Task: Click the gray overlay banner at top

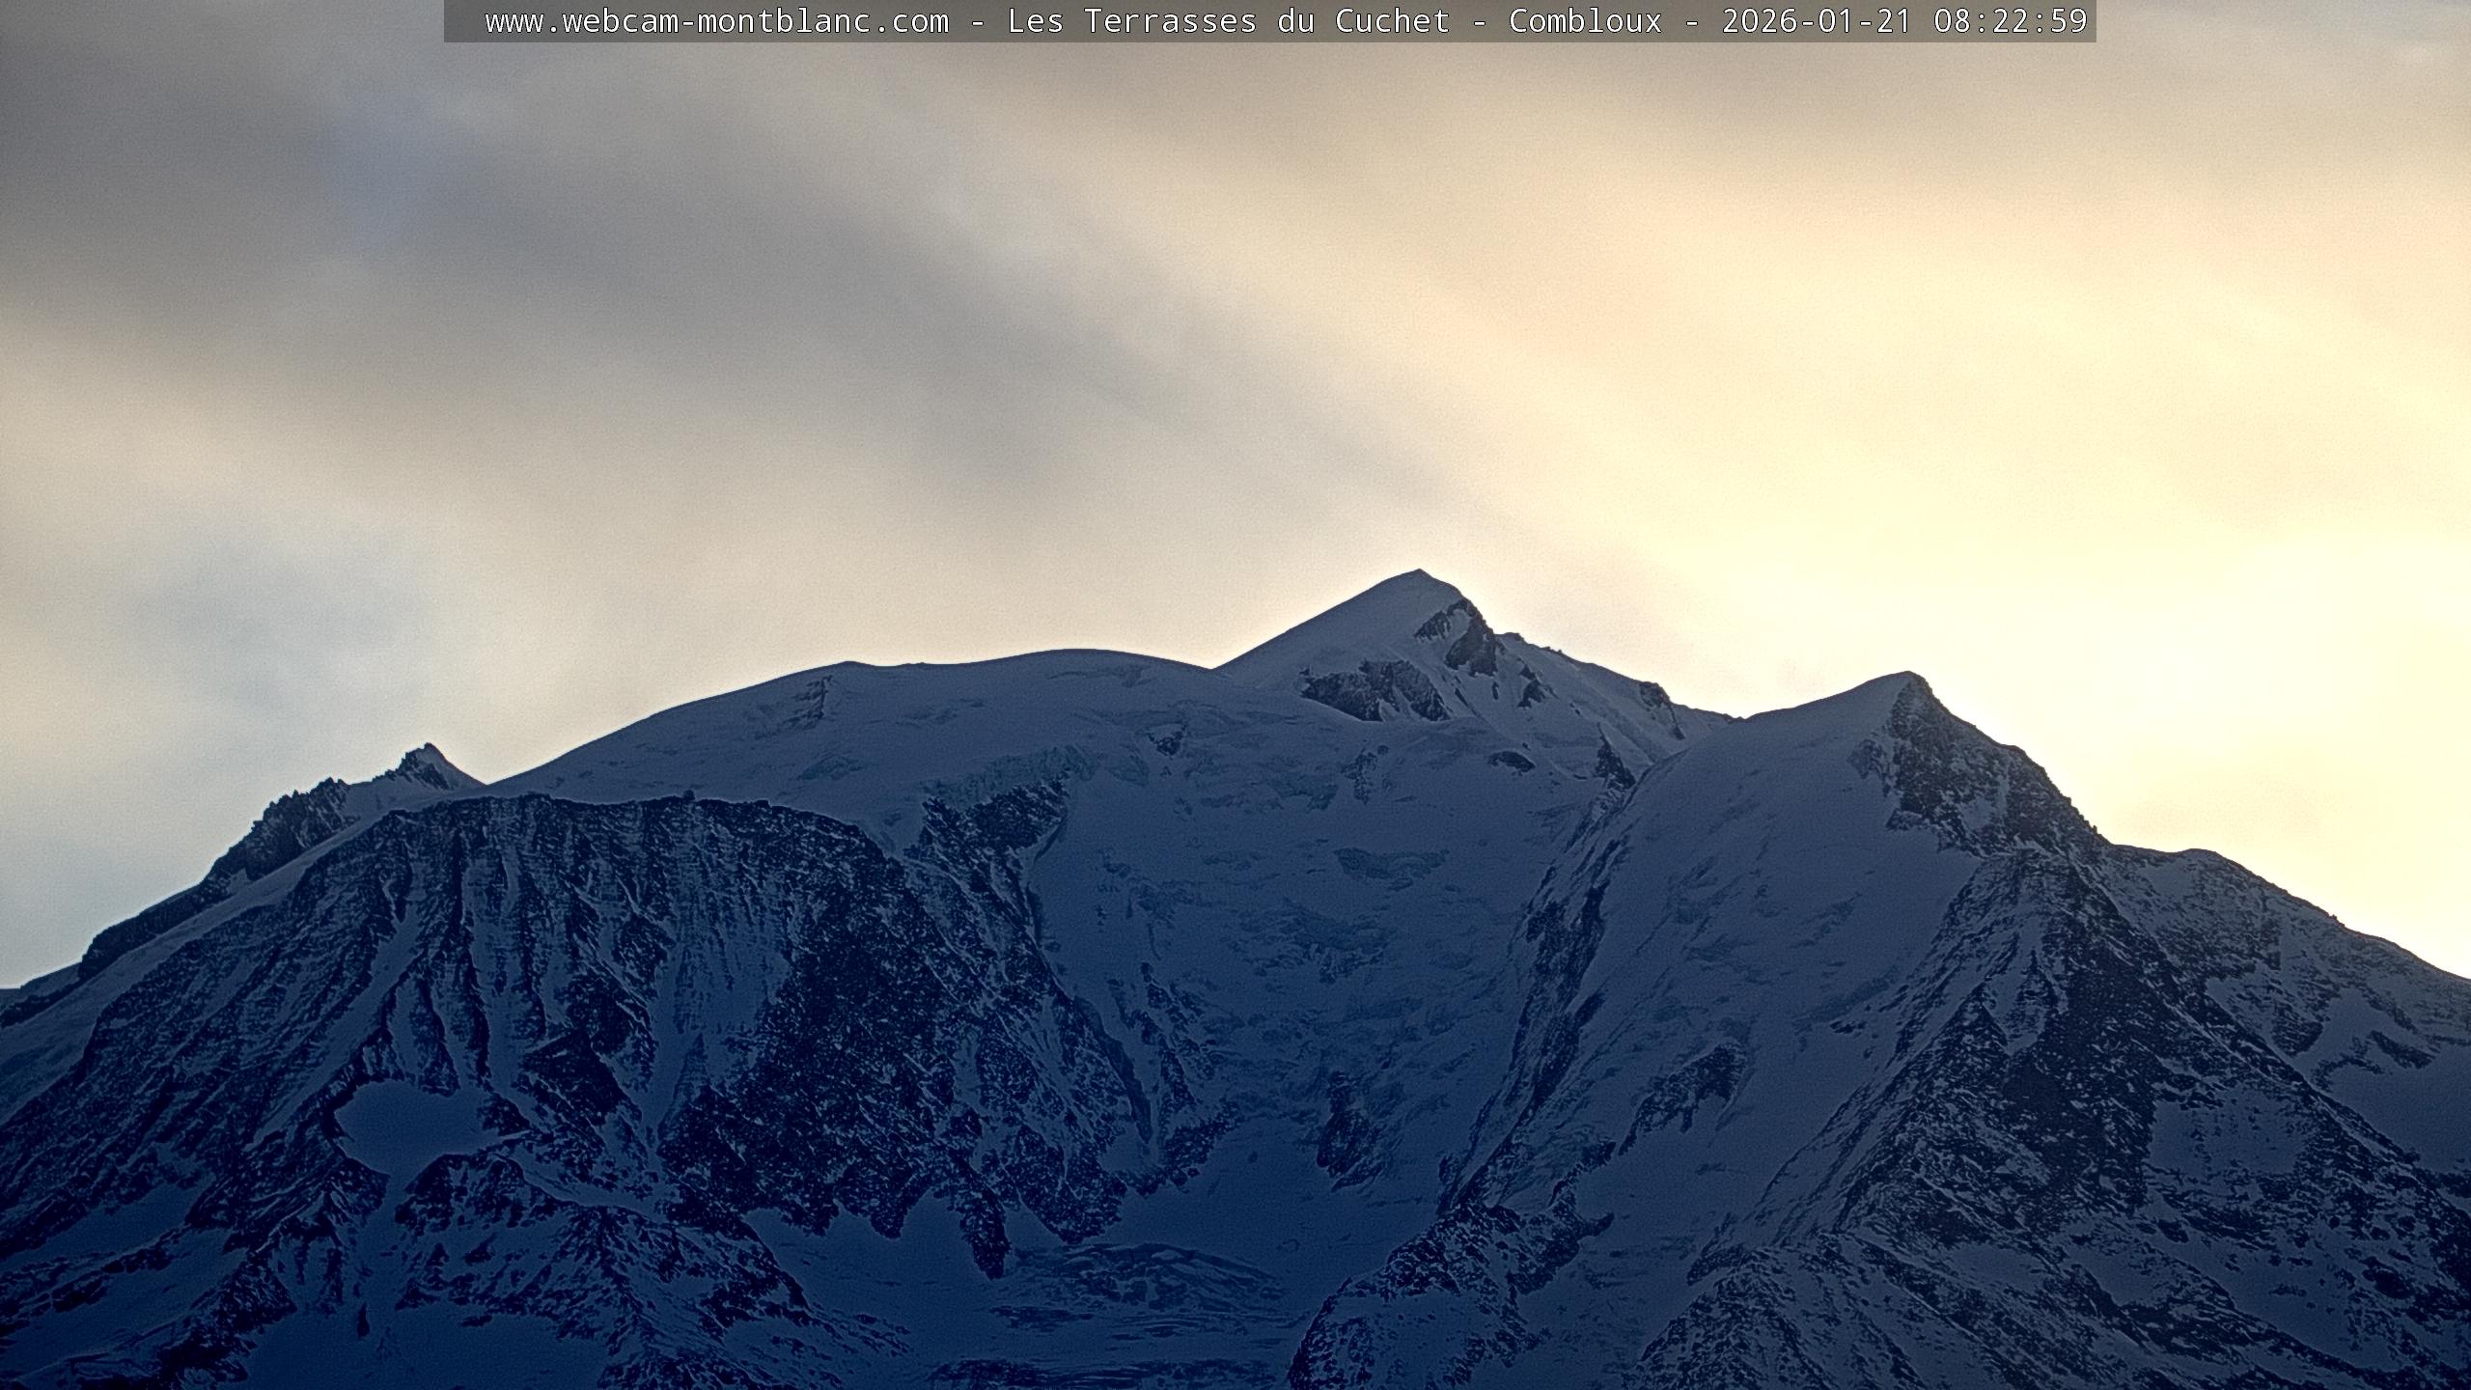Action: [463, 21]
